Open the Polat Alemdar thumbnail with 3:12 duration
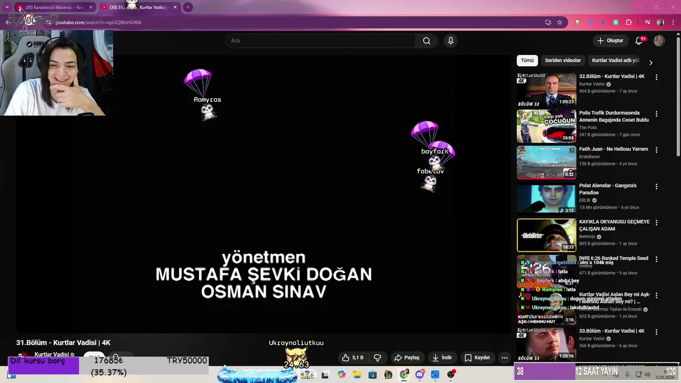This screenshot has height=383, width=681. pyautogui.click(x=546, y=199)
